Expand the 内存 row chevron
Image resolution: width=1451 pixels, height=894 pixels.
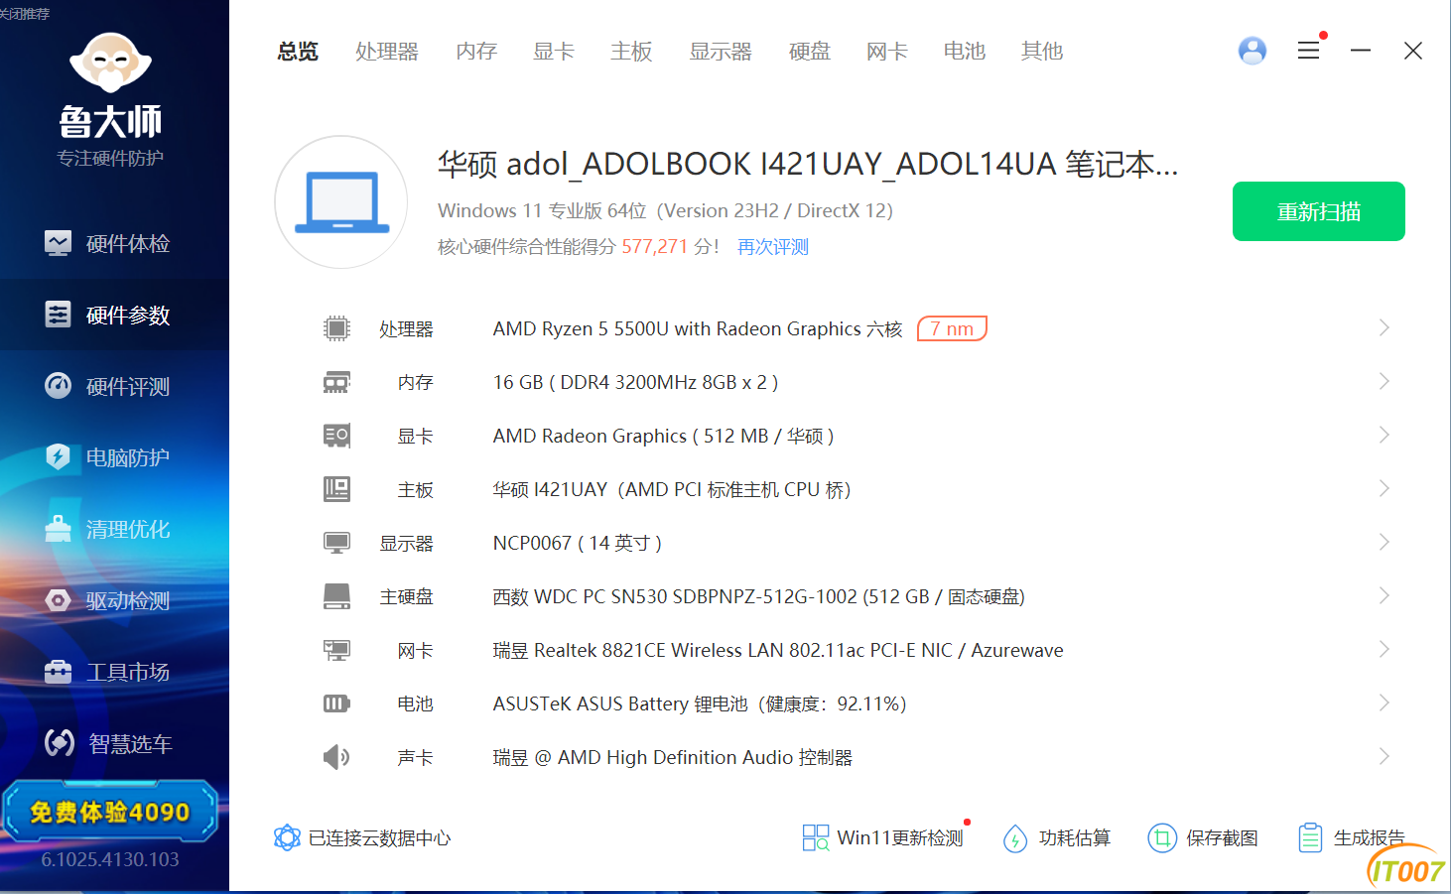tap(1385, 381)
